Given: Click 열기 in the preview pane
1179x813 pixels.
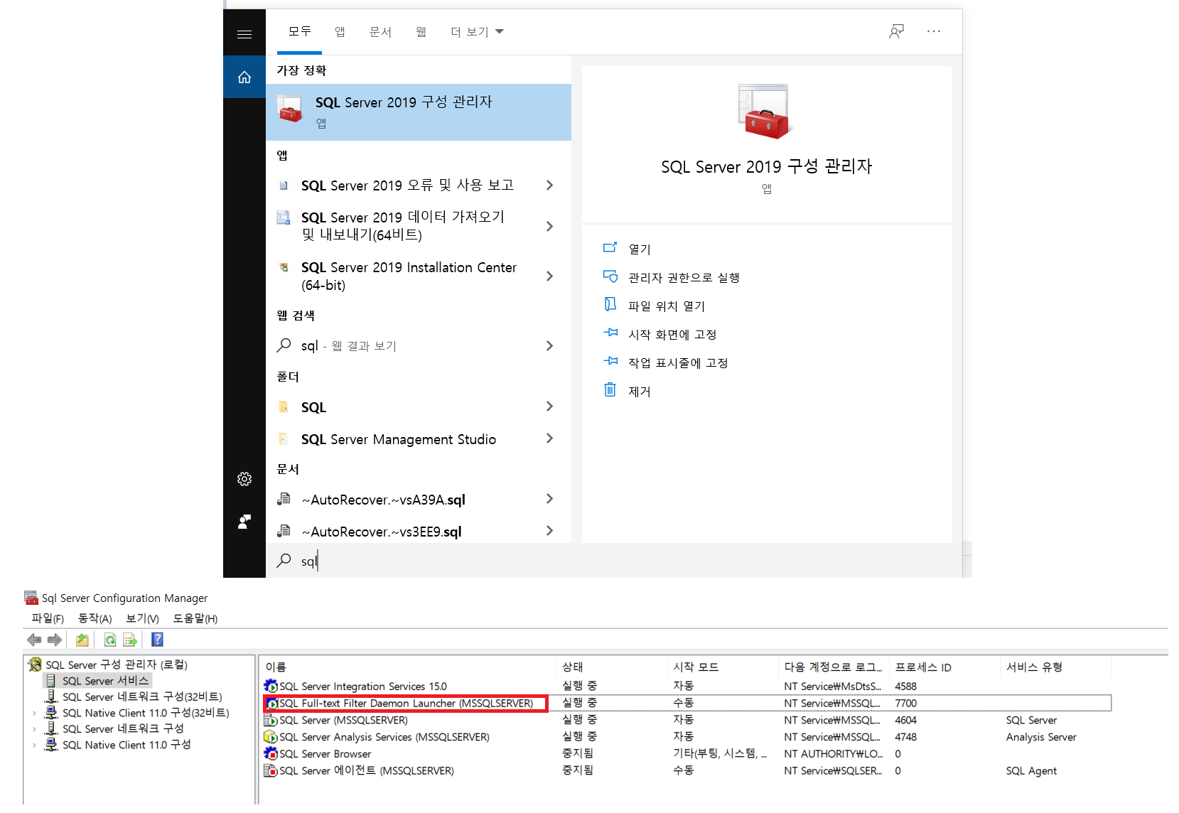Looking at the screenshot, I should point(640,249).
